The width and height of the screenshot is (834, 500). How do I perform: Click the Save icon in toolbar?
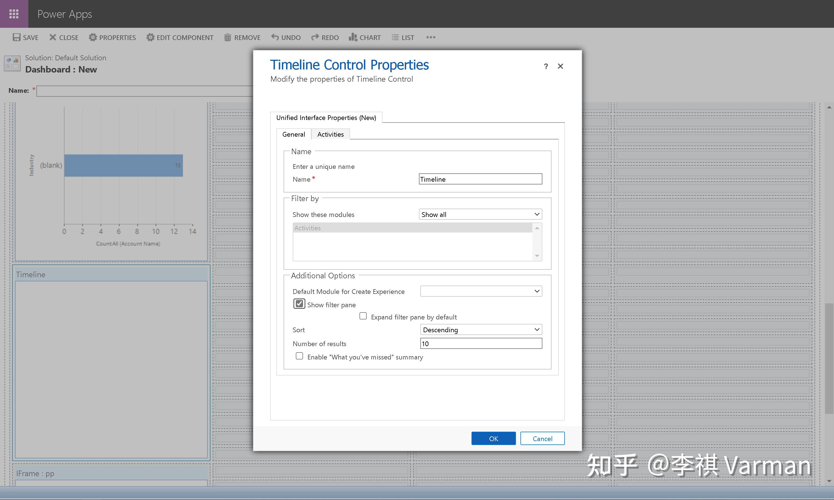coord(16,37)
